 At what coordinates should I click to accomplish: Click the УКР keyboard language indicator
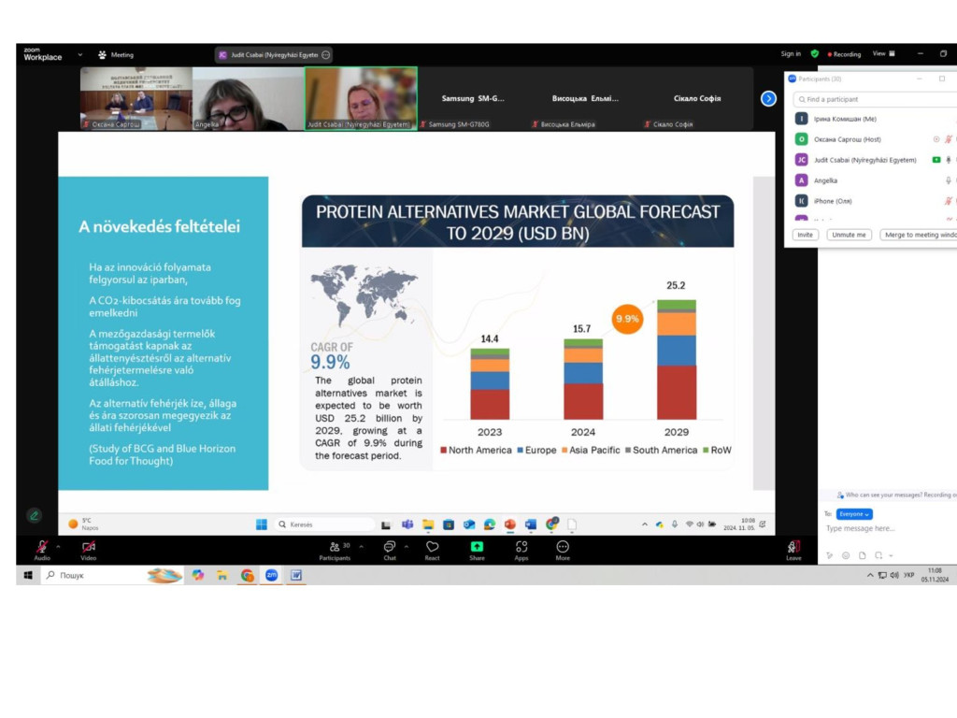pos(908,575)
